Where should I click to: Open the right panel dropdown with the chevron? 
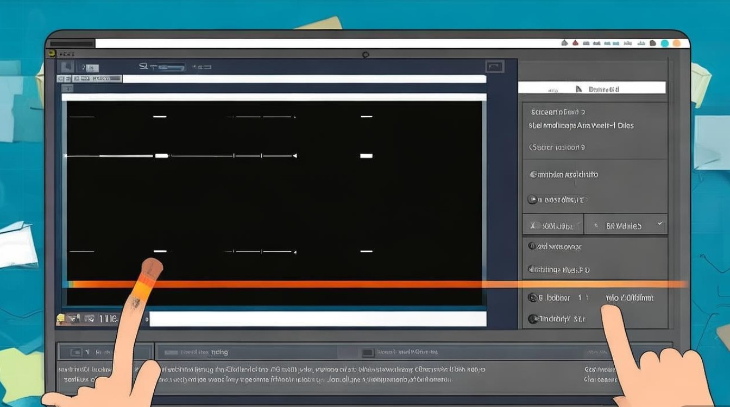[626, 225]
